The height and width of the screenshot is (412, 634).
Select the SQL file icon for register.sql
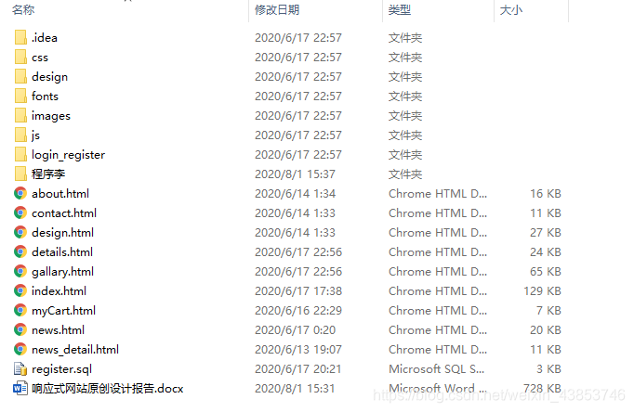(x=20, y=368)
